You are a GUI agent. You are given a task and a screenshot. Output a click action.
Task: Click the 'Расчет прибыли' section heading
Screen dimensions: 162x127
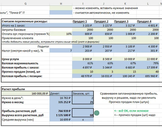click(13, 89)
